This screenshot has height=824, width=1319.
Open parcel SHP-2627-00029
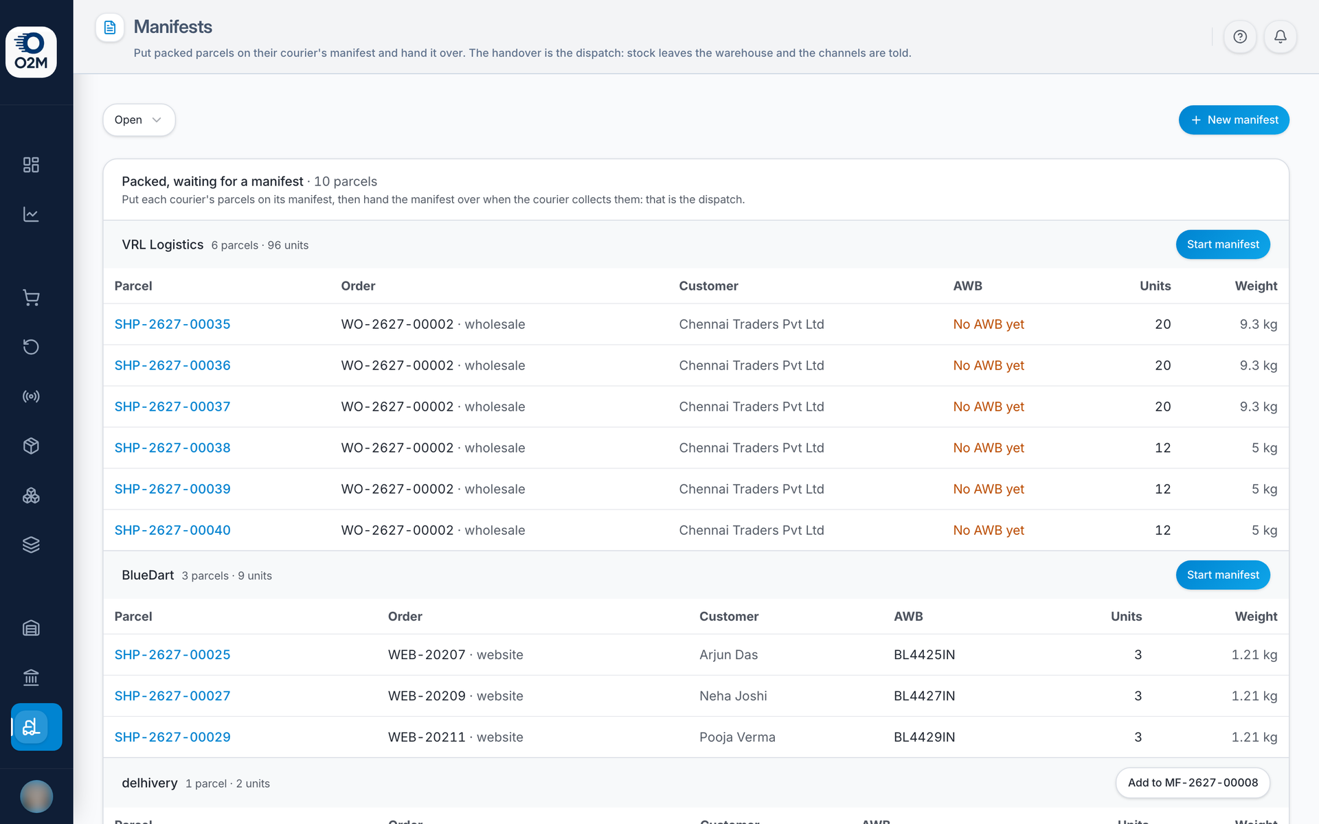(172, 737)
